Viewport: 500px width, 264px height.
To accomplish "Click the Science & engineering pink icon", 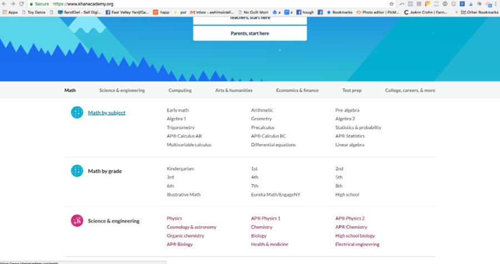I will coord(77,221).
